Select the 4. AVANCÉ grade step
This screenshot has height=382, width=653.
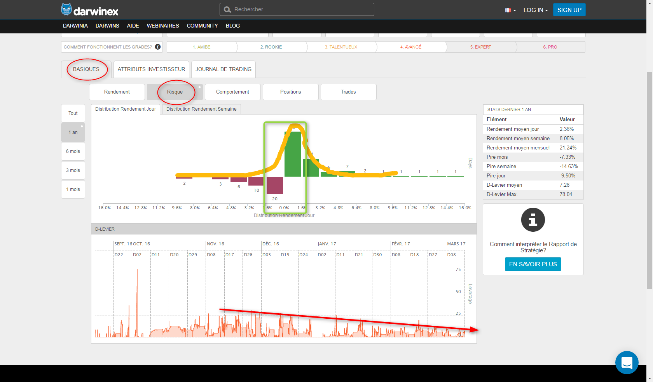410,47
